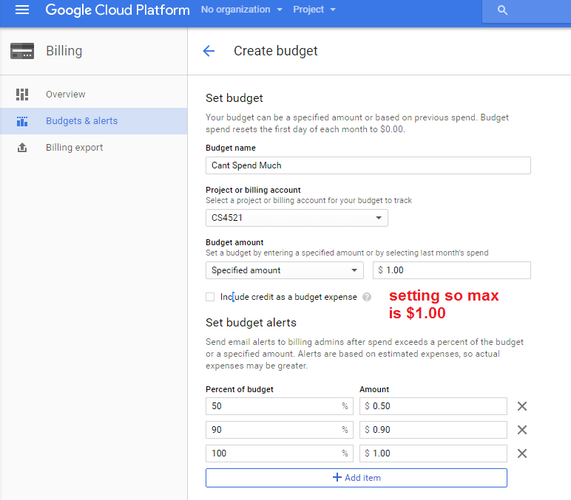This screenshot has height=500, width=571.
Task: Go back using the left arrow
Action: click(209, 51)
